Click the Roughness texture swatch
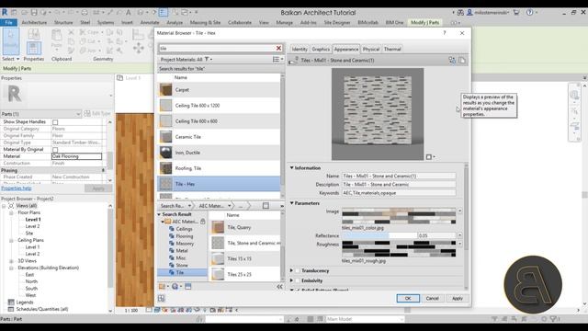 pos(399,249)
